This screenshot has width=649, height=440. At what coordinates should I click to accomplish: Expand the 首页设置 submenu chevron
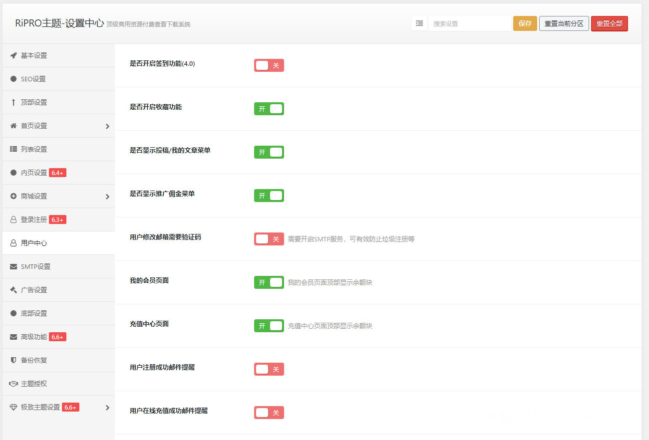coord(107,126)
